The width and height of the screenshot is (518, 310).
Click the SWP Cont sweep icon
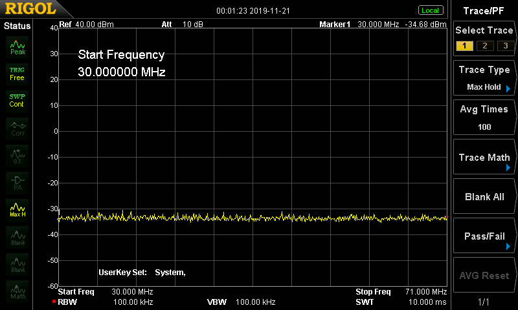click(17, 100)
